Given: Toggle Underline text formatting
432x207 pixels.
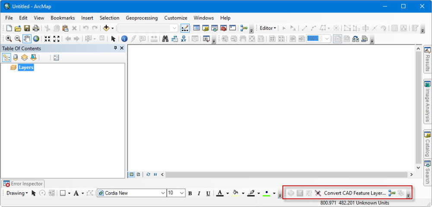Looking at the screenshot, I should [208, 193].
